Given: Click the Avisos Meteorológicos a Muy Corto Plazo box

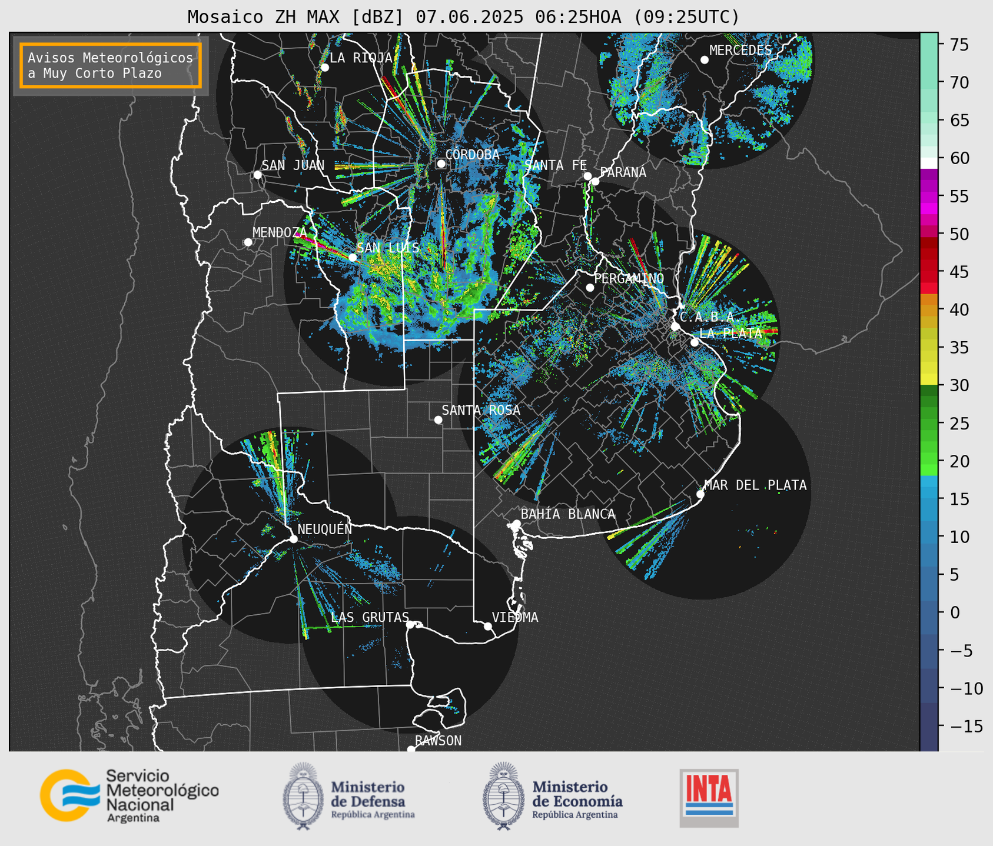Looking at the screenshot, I should point(111,65).
